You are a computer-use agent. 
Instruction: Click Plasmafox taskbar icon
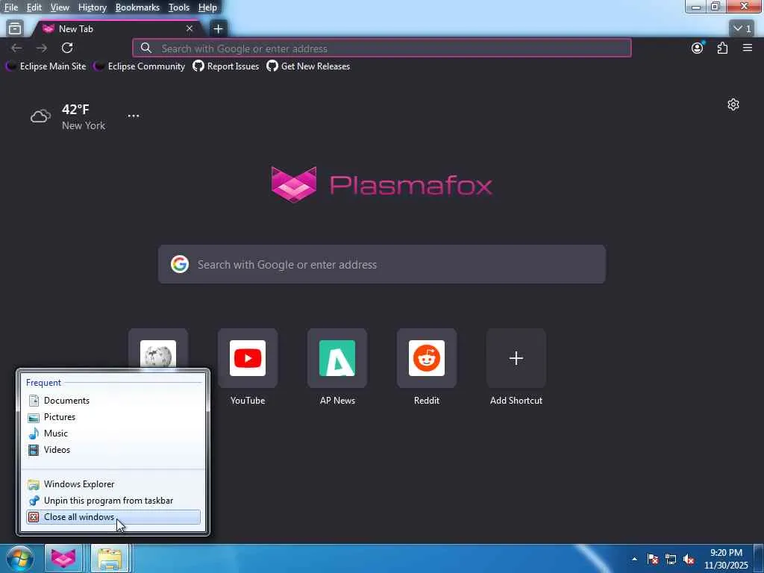63,558
